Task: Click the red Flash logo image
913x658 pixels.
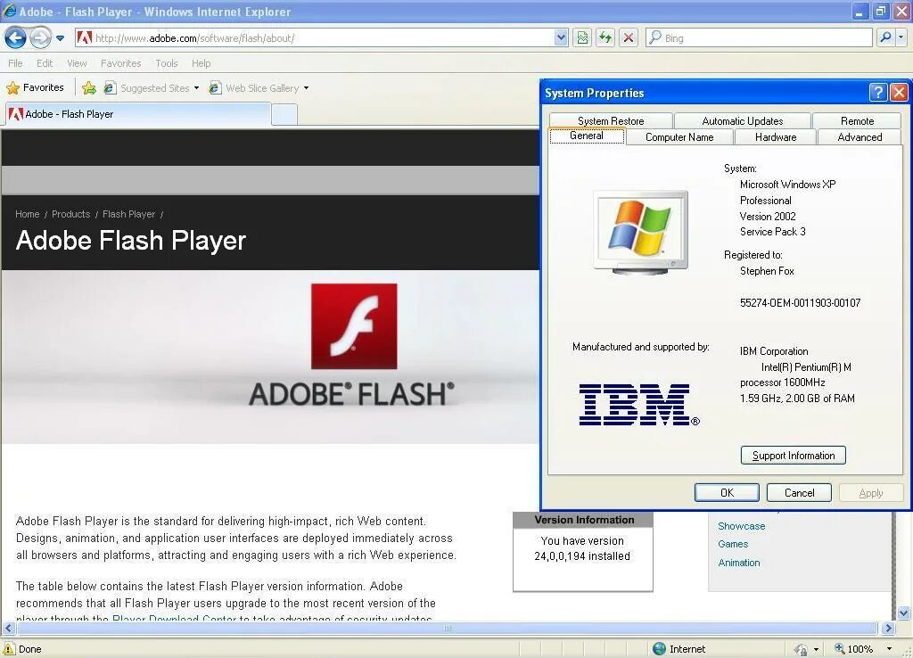Action: (x=354, y=326)
